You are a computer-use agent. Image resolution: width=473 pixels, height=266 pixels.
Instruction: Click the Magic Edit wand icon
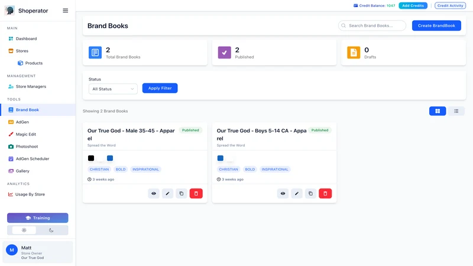pos(11,134)
